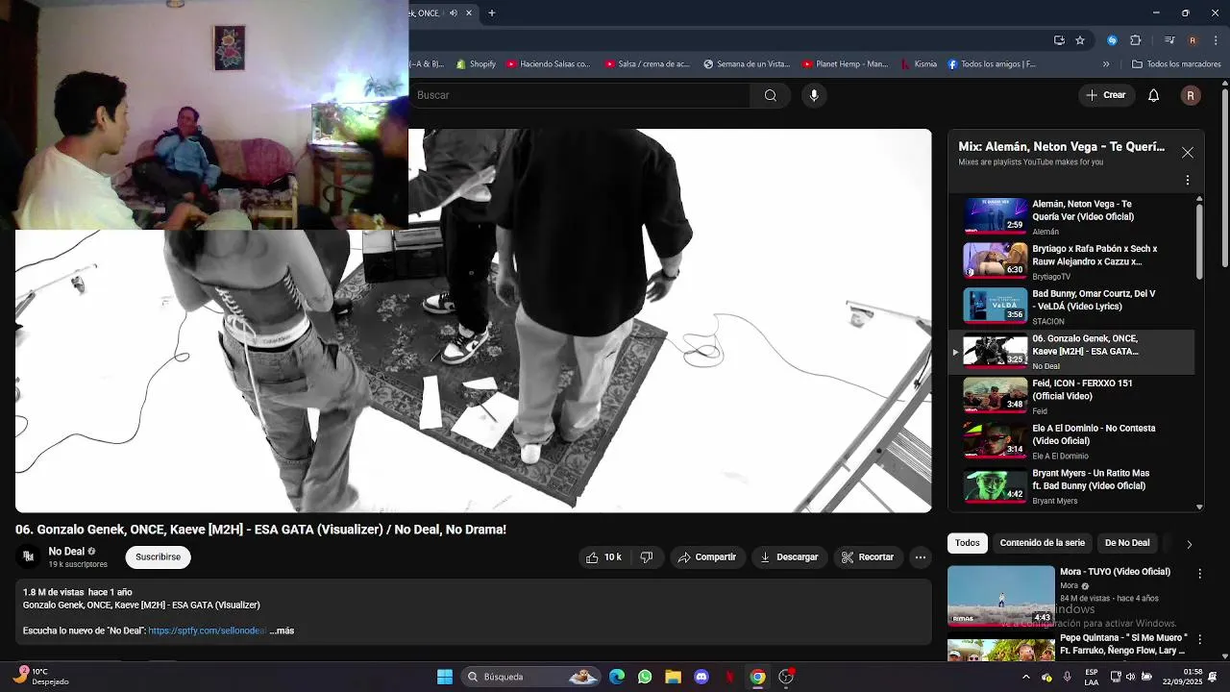The width and height of the screenshot is (1230, 692).
Task: Open Microsoft Edge from the taskbar
Action: coord(617,677)
